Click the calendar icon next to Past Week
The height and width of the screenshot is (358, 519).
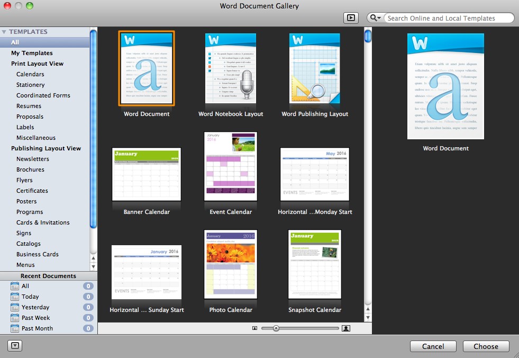click(15, 318)
